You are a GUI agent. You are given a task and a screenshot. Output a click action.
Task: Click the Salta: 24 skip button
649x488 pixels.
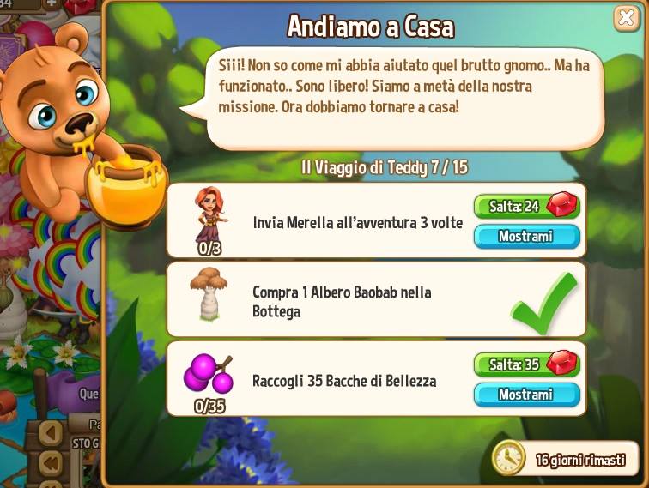click(526, 206)
